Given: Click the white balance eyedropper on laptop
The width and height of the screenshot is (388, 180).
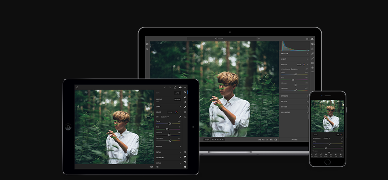Looking at the screenshot, I should point(306,69).
